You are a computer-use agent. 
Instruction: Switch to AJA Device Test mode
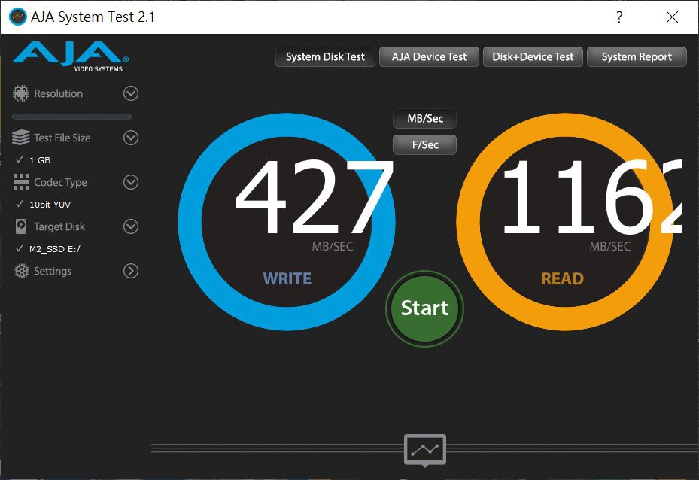429,56
